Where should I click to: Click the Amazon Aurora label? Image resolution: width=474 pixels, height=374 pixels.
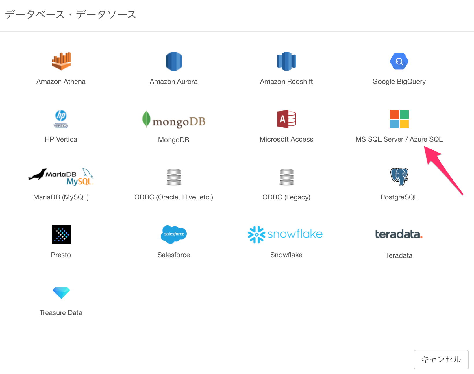(174, 82)
